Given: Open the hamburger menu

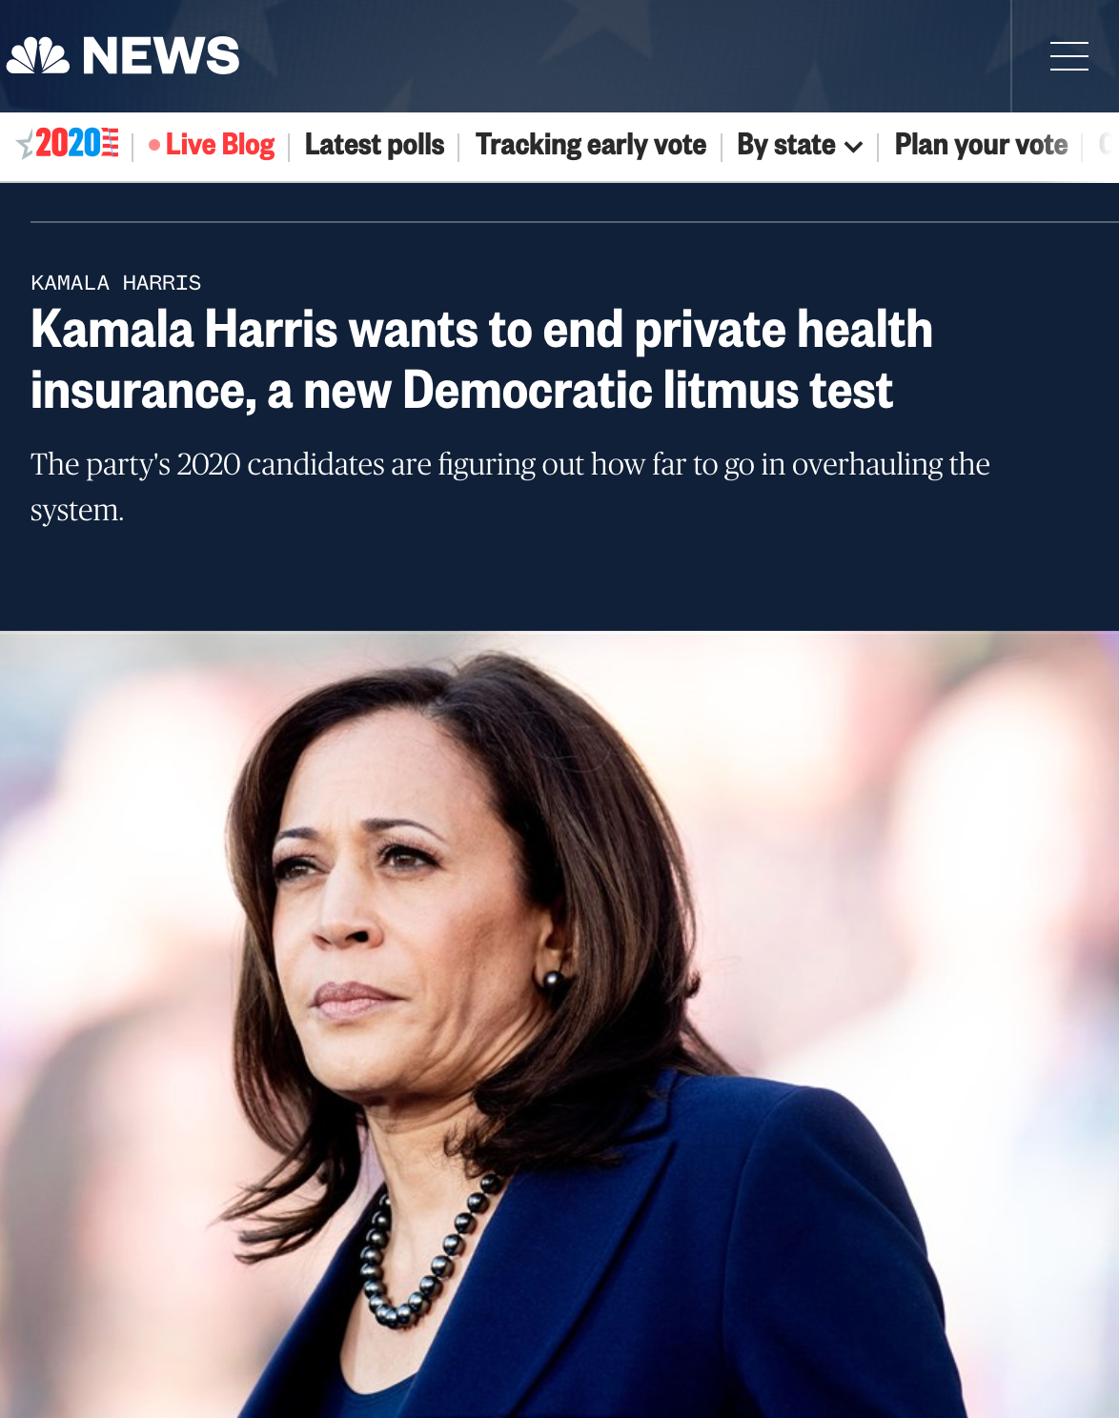Looking at the screenshot, I should tap(1068, 56).
